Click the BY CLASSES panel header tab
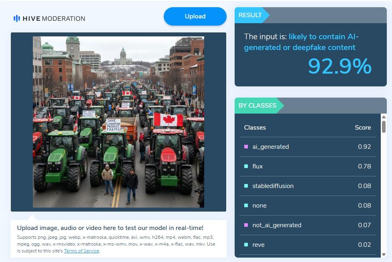Viewport: 392px width, 262px height. [259, 106]
